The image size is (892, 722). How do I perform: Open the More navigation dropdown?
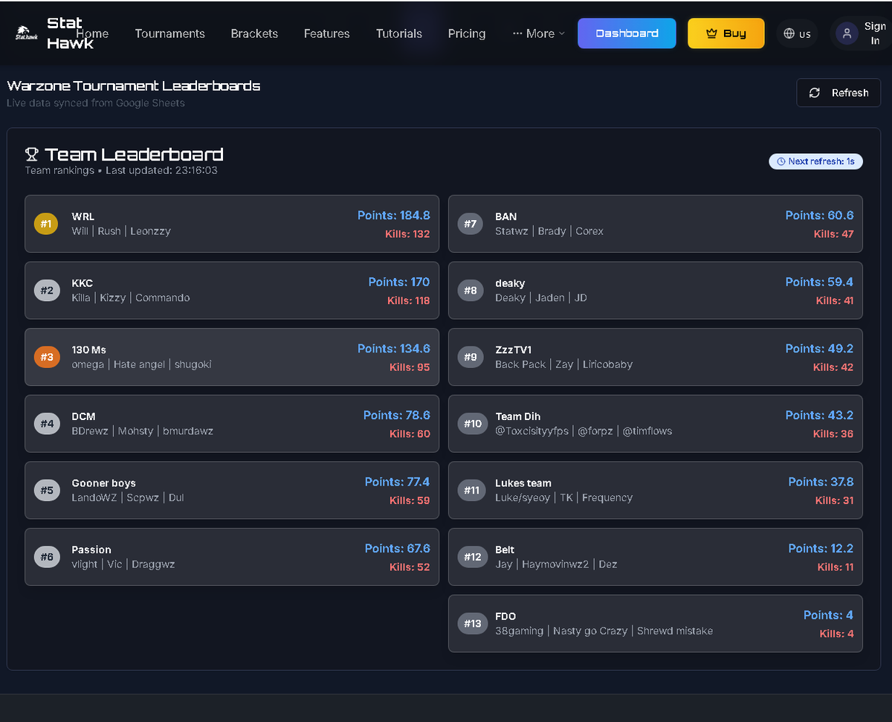pos(537,33)
